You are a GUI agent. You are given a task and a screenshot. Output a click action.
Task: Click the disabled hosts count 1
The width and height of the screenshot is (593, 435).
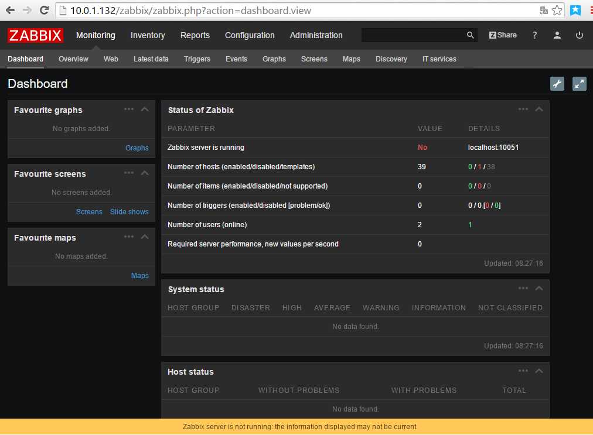(479, 167)
